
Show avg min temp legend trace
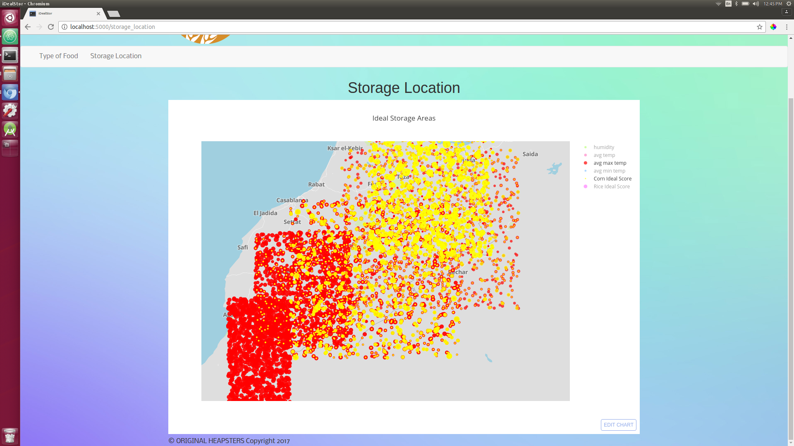(x=609, y=171)
